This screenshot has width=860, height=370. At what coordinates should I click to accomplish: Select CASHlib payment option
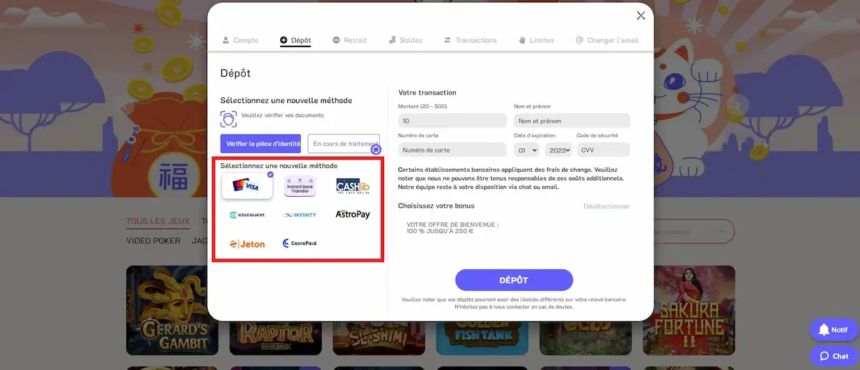coord(353,186)
